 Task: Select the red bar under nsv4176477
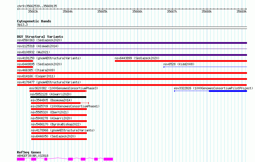tap(132, 85)
